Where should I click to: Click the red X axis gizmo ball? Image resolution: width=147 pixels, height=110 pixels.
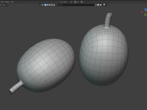click(x=142, y=12)
